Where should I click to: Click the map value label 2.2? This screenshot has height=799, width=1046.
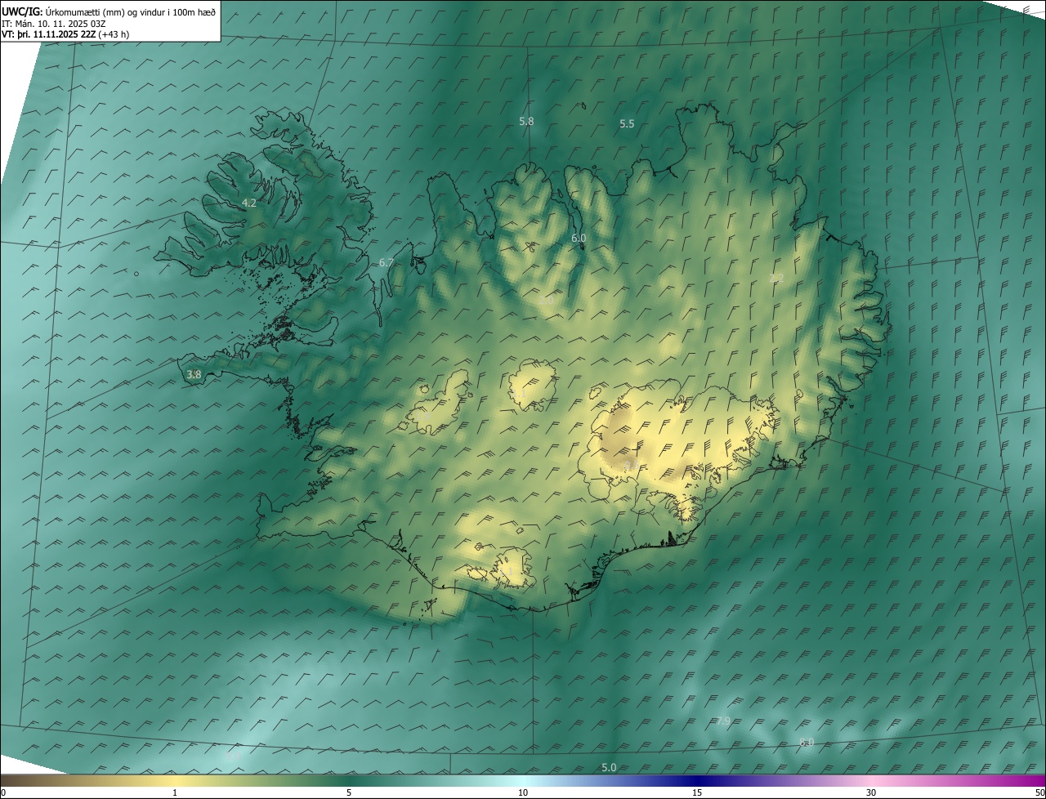pyautogui.click(x=776, y=279)
